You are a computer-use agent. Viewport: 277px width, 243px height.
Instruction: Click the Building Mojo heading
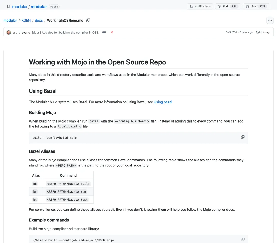click(42, 113)
